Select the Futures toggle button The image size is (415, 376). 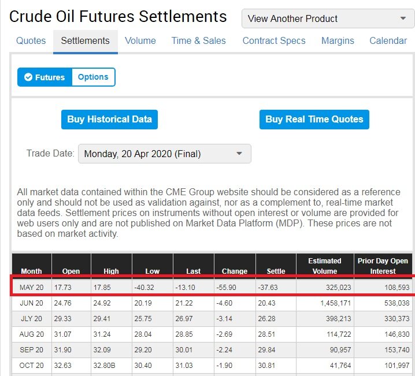pos(45,77)
